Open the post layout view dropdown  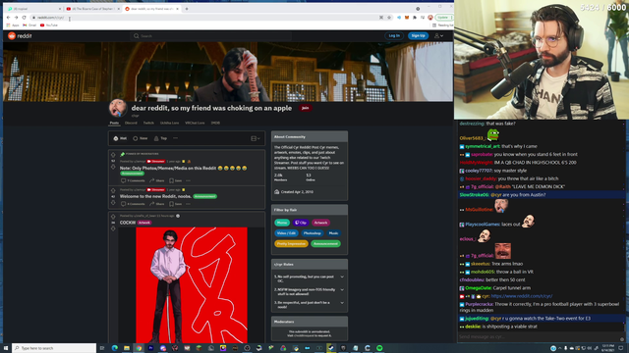(256, 138)
